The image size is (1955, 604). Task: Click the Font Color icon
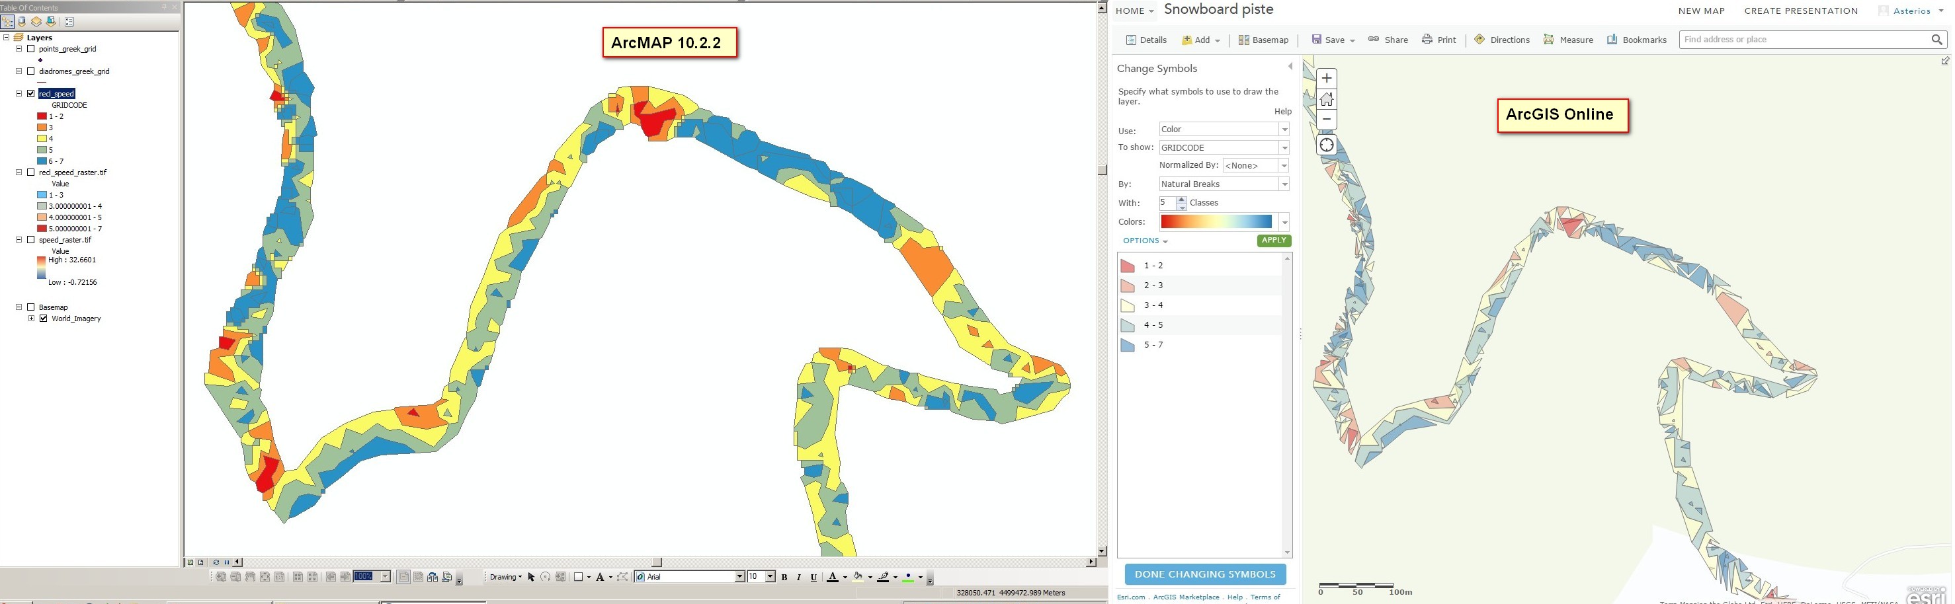(833, 578)
